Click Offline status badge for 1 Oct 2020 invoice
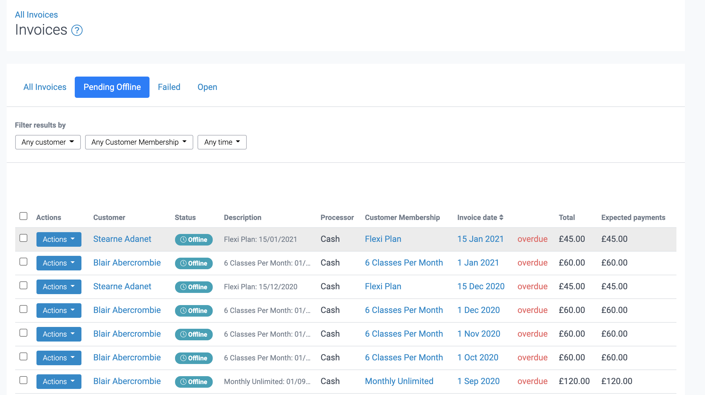The width and height of the screenshot is (705, 395). click(x=194, y=358)
